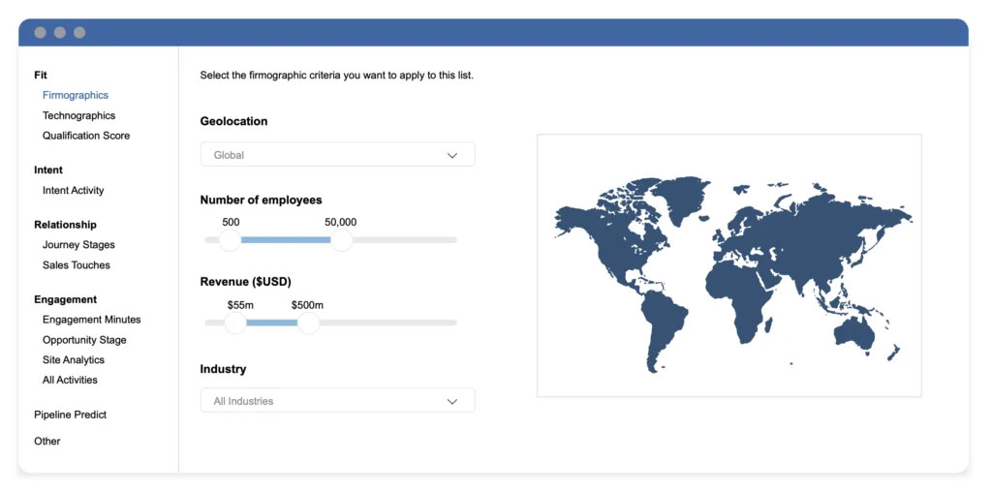Image resolution: width=992 pixels, height=493 pixels.
Task: Click the 50,000 employees maximum handle
Action: (342, 240)
